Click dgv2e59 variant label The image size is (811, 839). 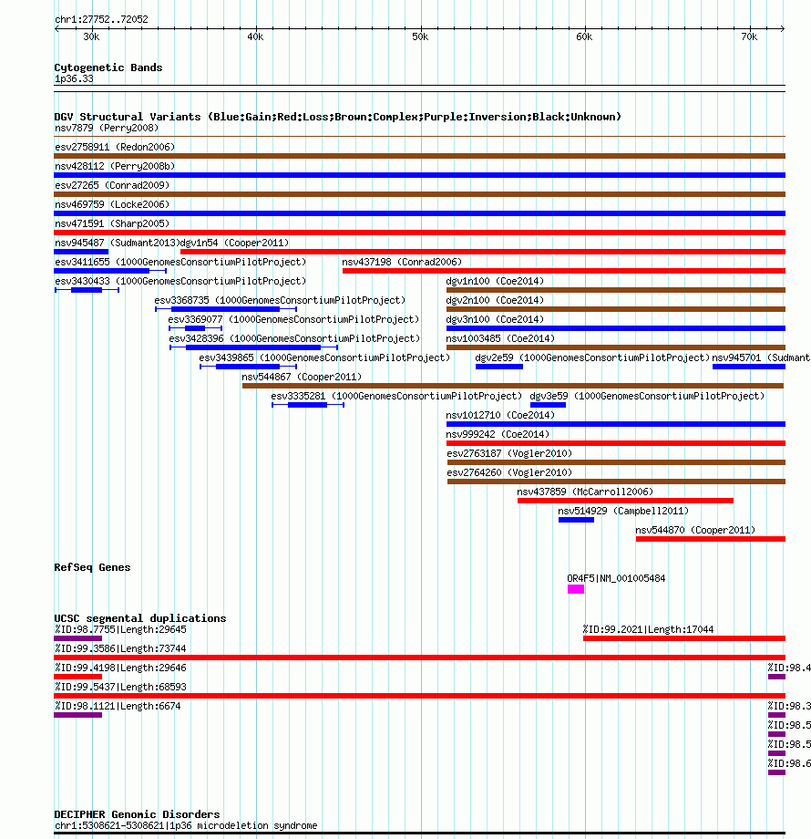(x=592, y=358)
